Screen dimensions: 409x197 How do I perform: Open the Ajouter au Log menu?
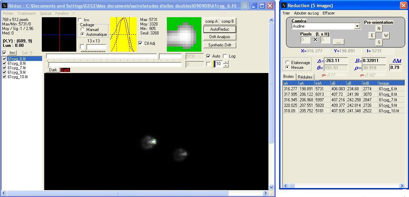click(x=306, y=13)
